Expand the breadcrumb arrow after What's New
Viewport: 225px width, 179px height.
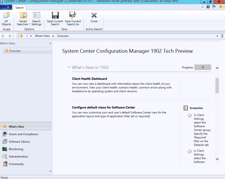53,36
